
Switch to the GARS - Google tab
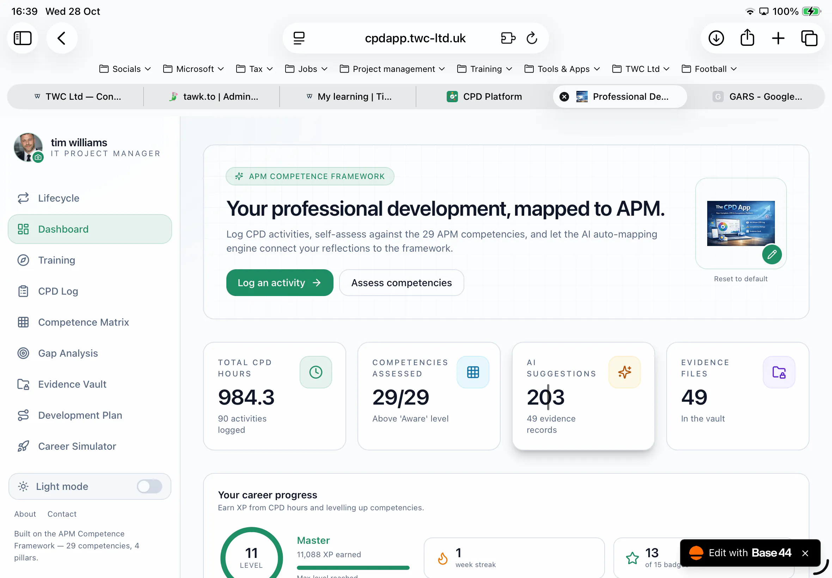click(756, 96)
